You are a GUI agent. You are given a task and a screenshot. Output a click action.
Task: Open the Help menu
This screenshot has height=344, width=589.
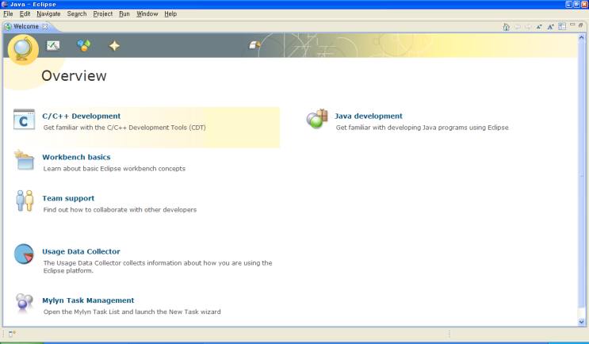(170, 14)
